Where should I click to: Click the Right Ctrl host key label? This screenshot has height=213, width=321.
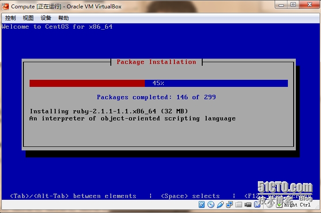pos(297,205)
